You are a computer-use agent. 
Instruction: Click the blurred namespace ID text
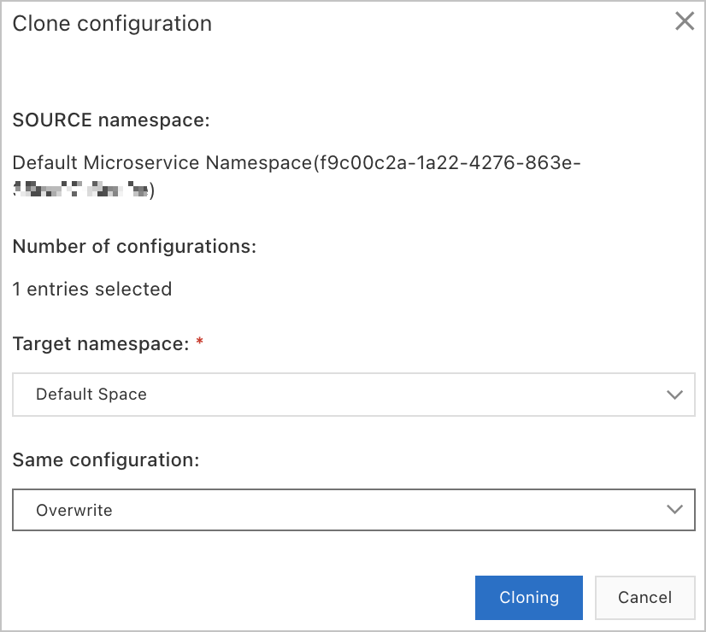pyautogui.click(x=80, y=190)
